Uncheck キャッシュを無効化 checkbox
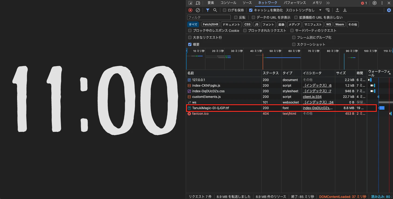Viewport: 393px width, 199px height. 251,10
